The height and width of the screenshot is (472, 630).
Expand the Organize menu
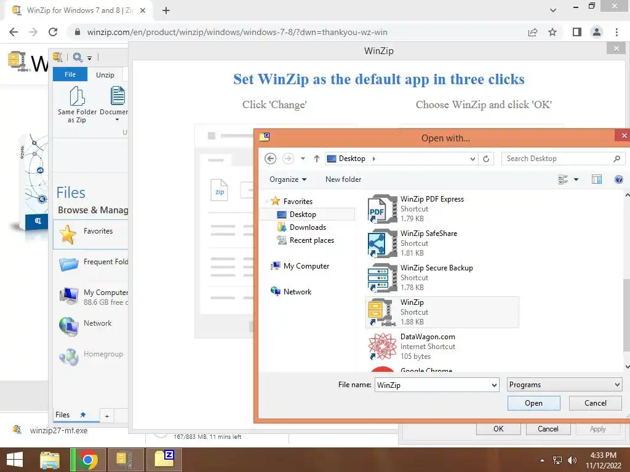288,179
